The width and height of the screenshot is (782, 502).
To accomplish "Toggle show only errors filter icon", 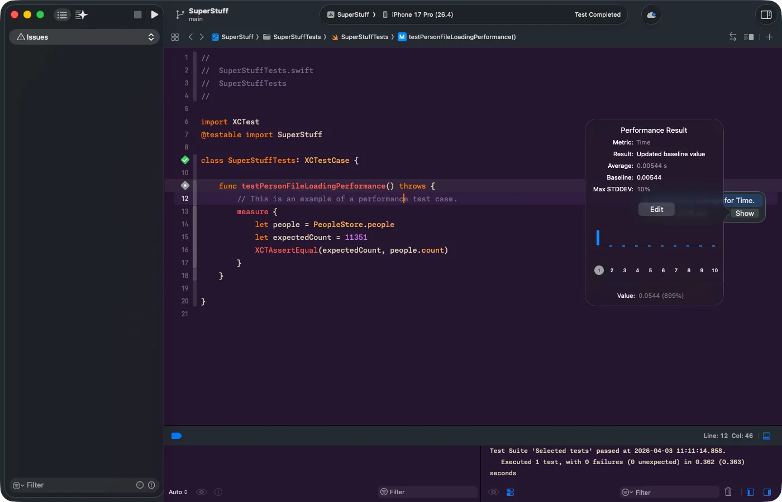I will pos(151,485).
